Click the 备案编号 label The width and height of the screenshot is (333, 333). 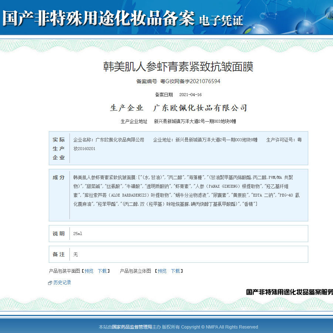(x=146, y=81)
